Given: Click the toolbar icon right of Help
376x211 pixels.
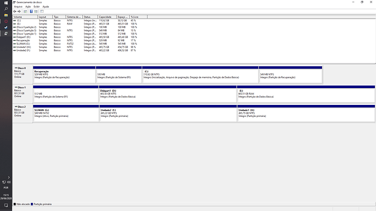Looking at the screenshot, I should point(36,11).
